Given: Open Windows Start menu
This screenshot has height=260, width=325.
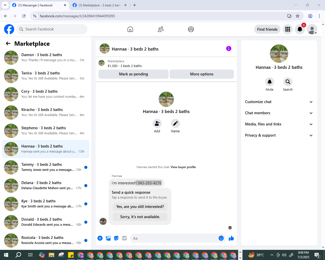Looking at the screenshot, I should pyautogui.click(x=6, y=255).
